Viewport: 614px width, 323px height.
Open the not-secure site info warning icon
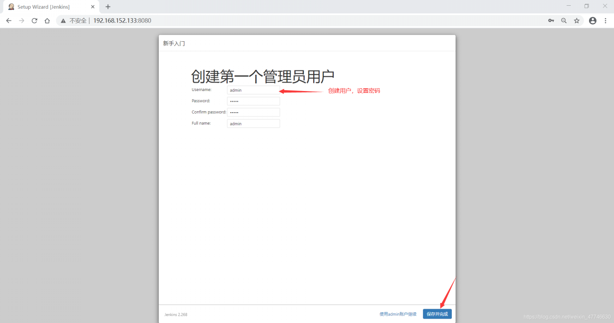pyautogui.click(x=63, y=21)
